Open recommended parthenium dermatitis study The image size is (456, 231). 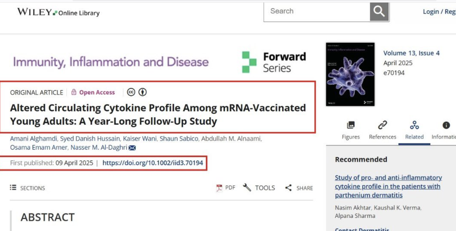[x=388, y=186]
